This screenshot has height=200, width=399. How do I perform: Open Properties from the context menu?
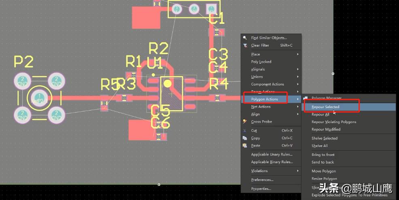coord(261,189)
